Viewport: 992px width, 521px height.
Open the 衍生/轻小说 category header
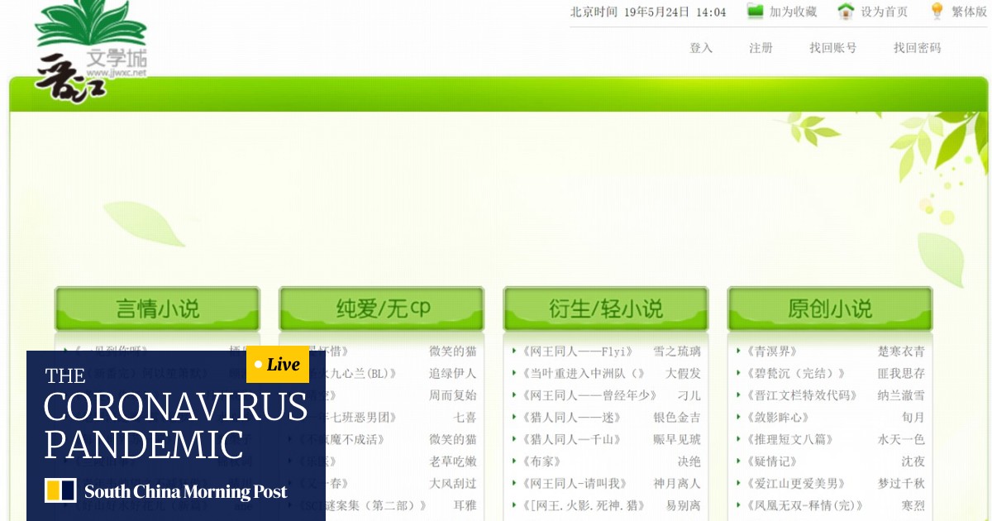tap(606, 309)
